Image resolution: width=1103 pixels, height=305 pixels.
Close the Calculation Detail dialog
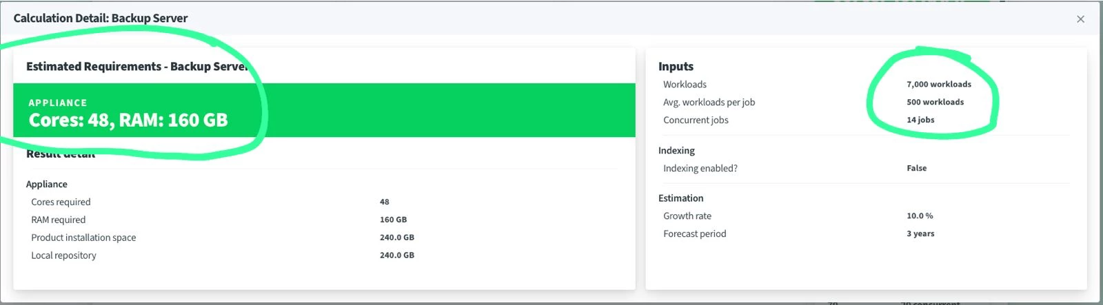click(x=1080, y=19)
